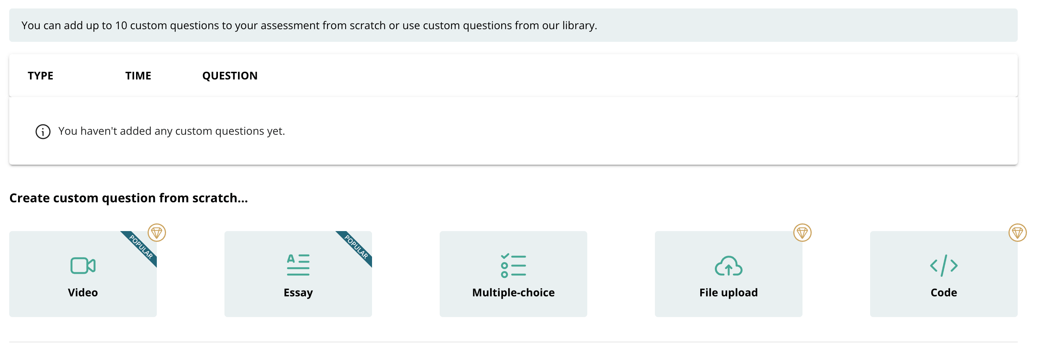Click the Popular ribbon on the Essay card
Image resolution: width=1040 pixels, height=347 pixels.
(357, 247)
